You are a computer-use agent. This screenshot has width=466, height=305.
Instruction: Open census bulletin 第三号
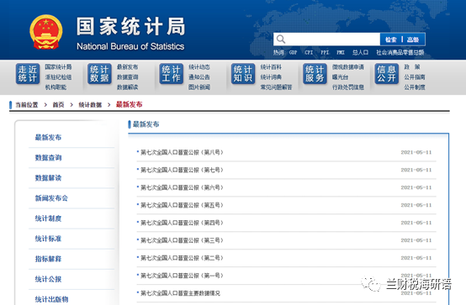click(182, 240)
